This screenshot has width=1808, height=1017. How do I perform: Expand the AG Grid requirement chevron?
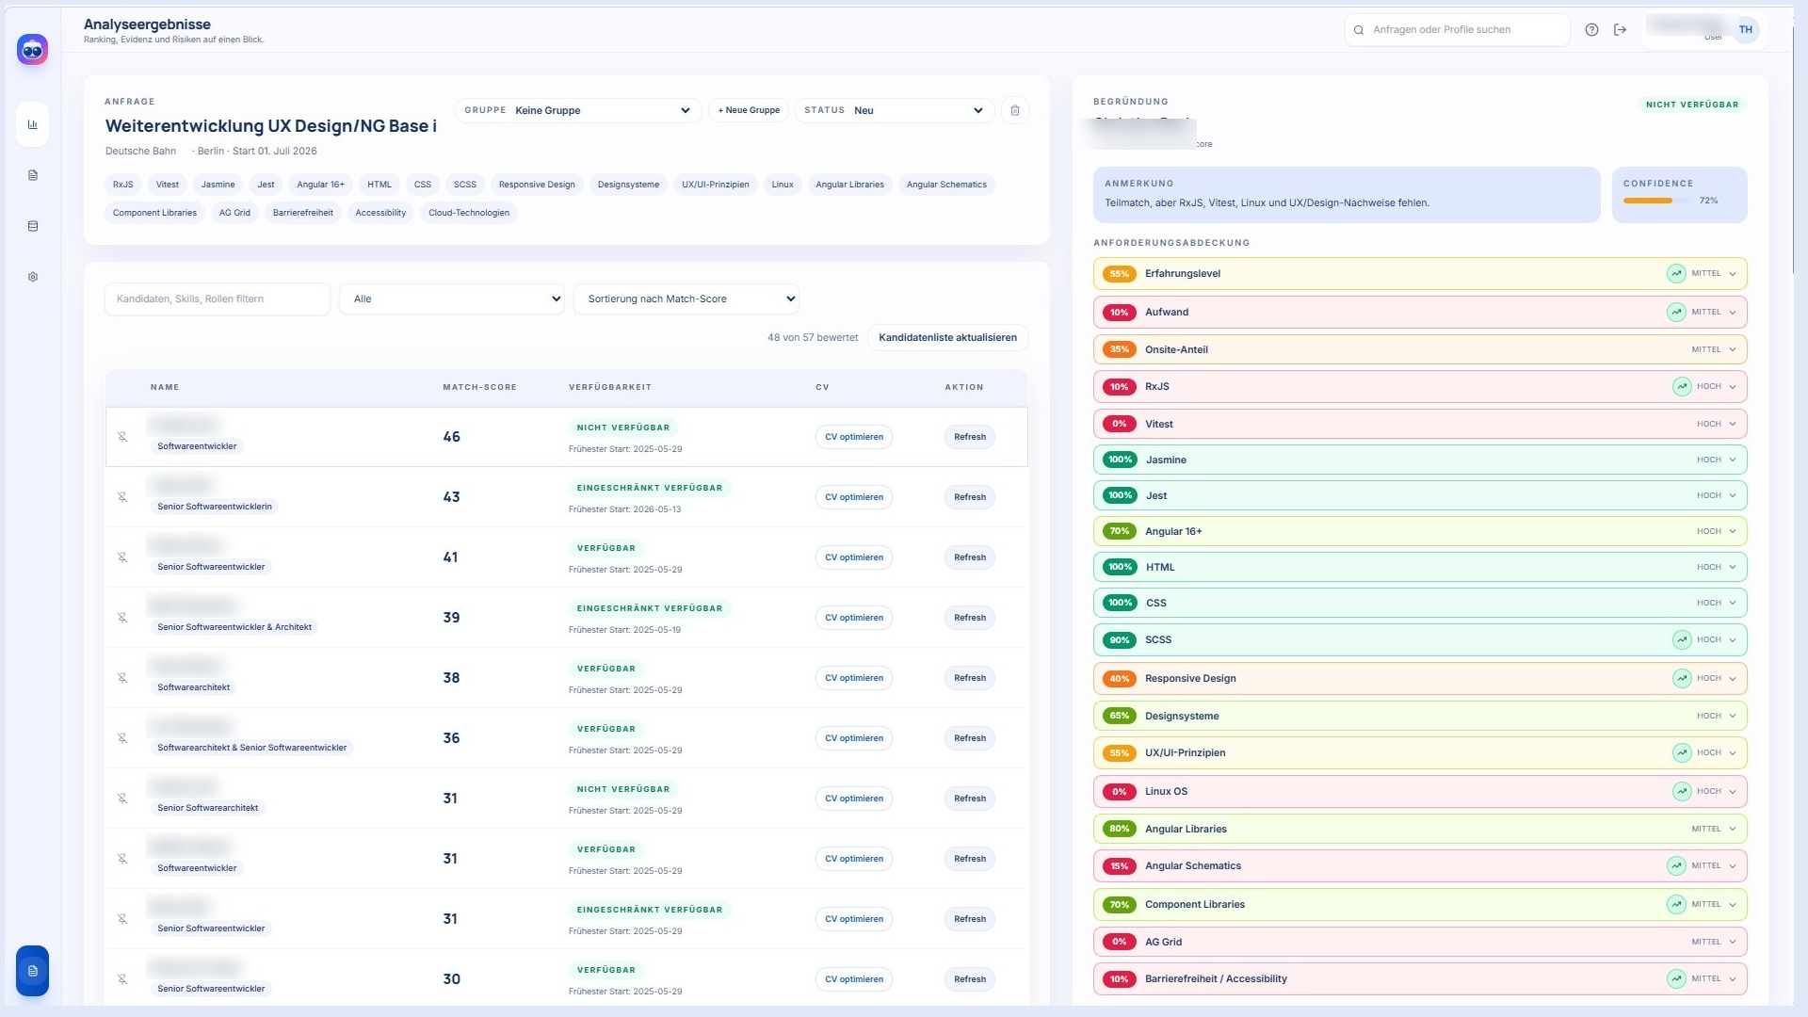[x=1733, y=942]
